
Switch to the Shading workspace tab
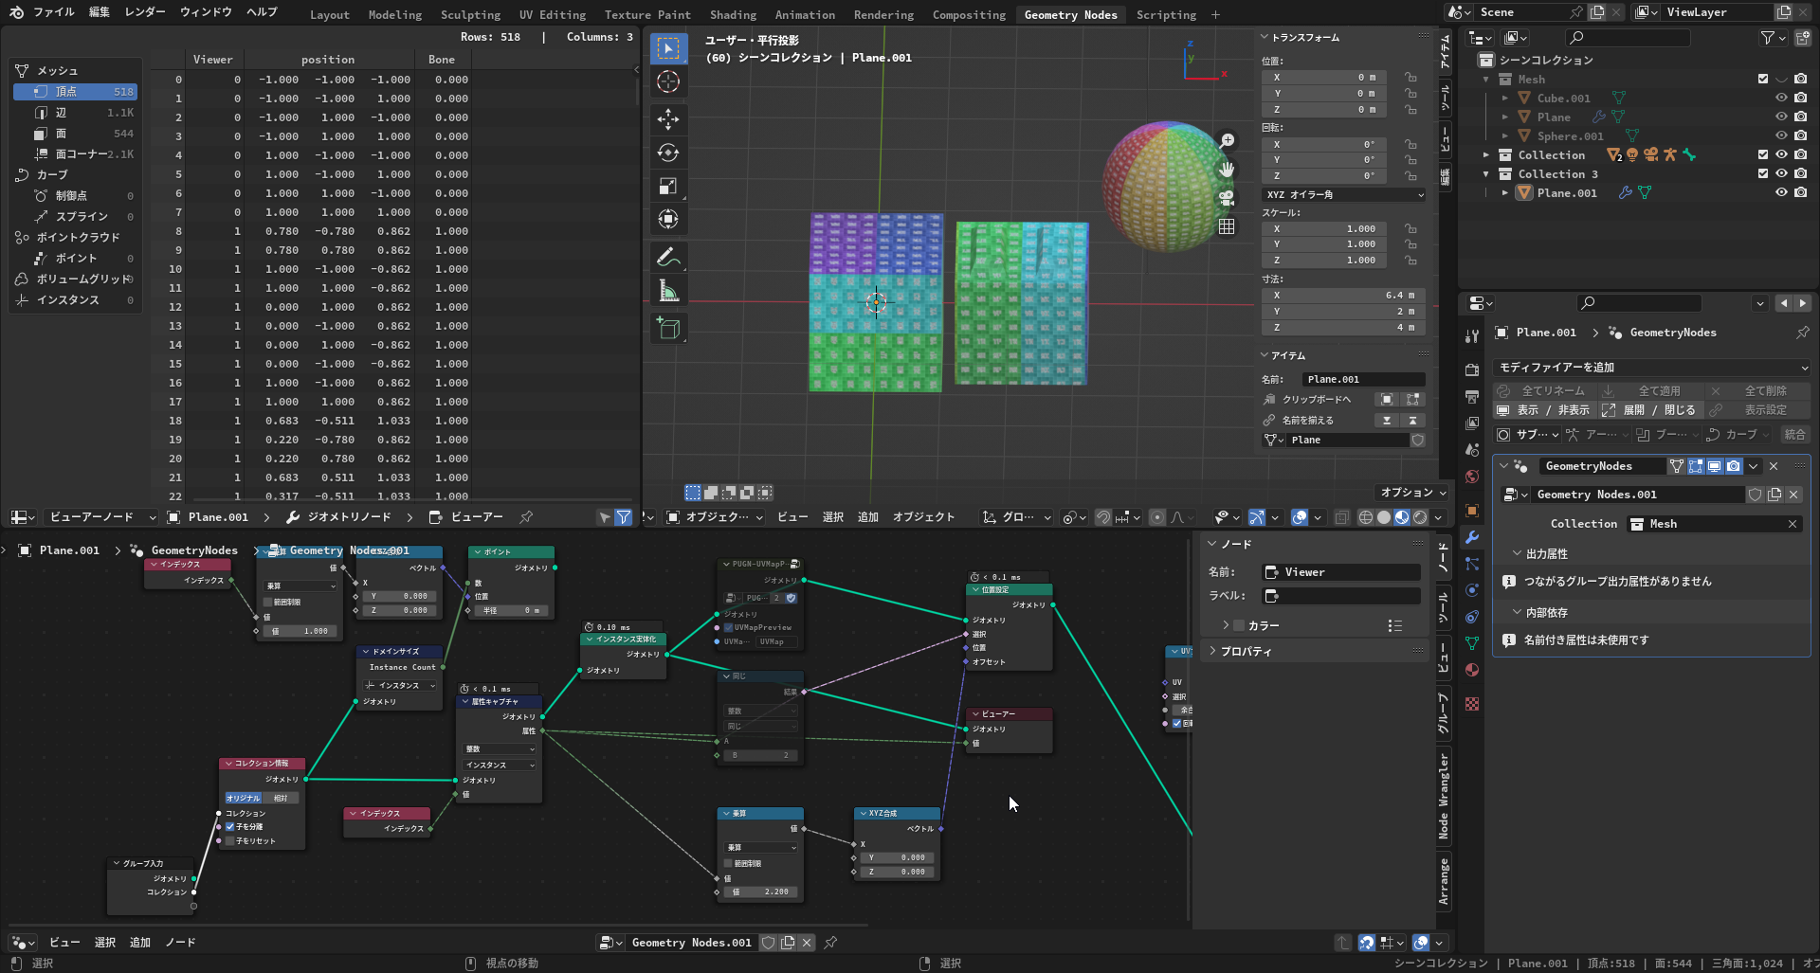733,14
